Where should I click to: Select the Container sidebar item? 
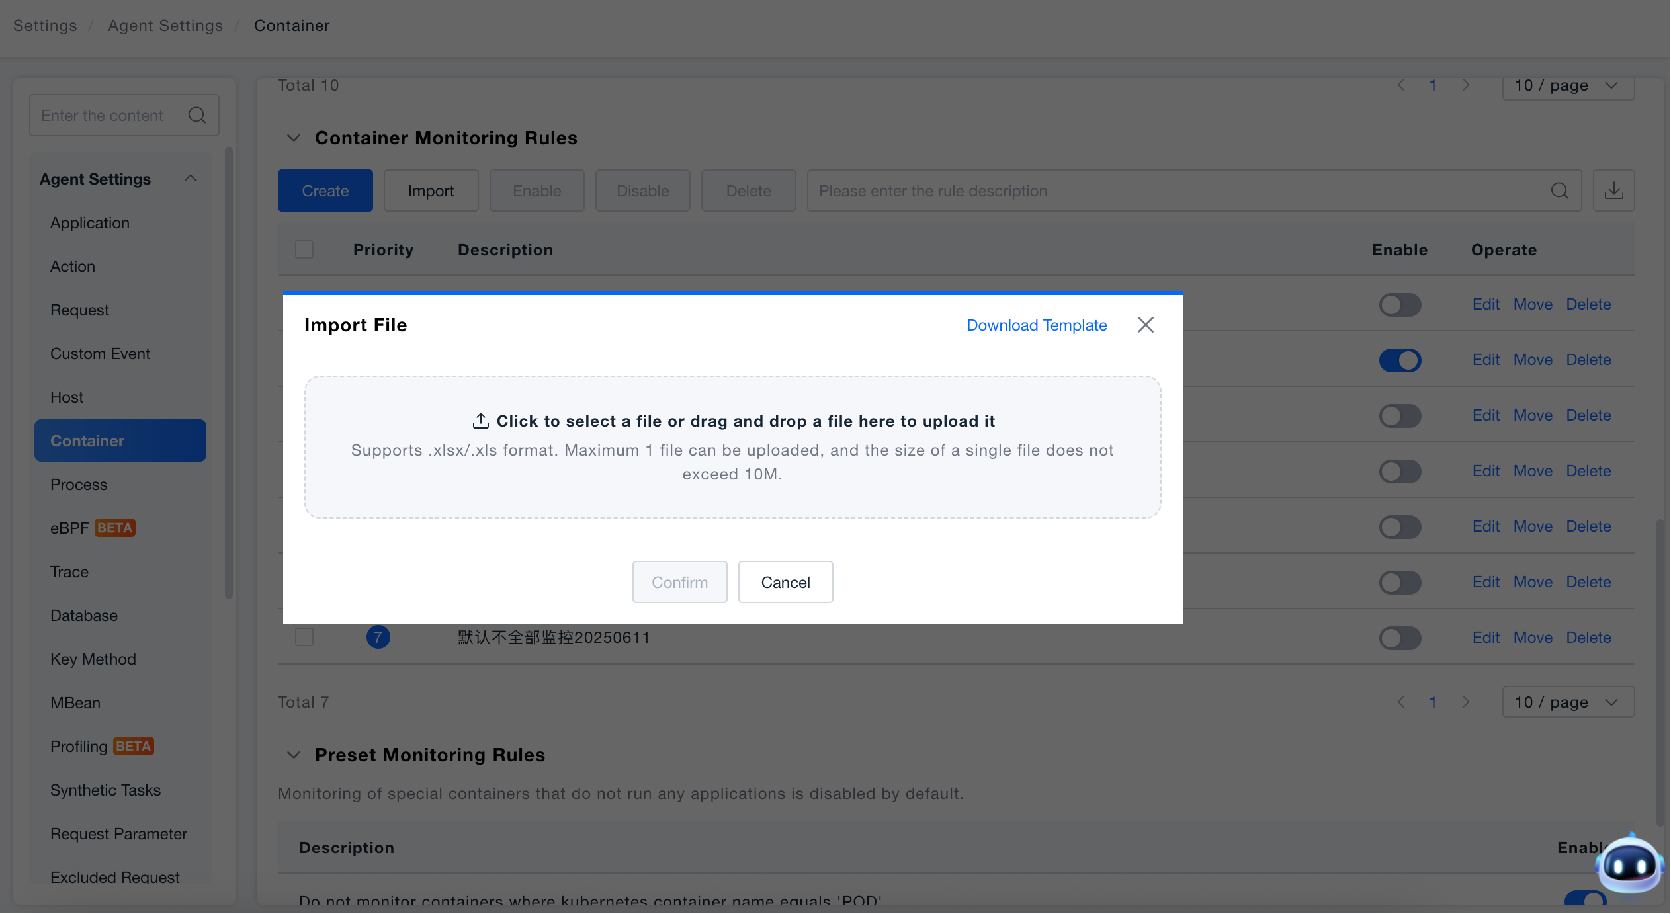(x=120, y=440)
